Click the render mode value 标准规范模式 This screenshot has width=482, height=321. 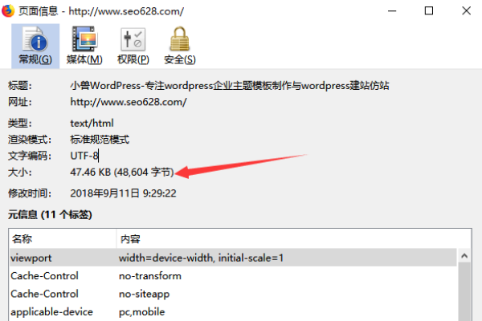(100, 140)
